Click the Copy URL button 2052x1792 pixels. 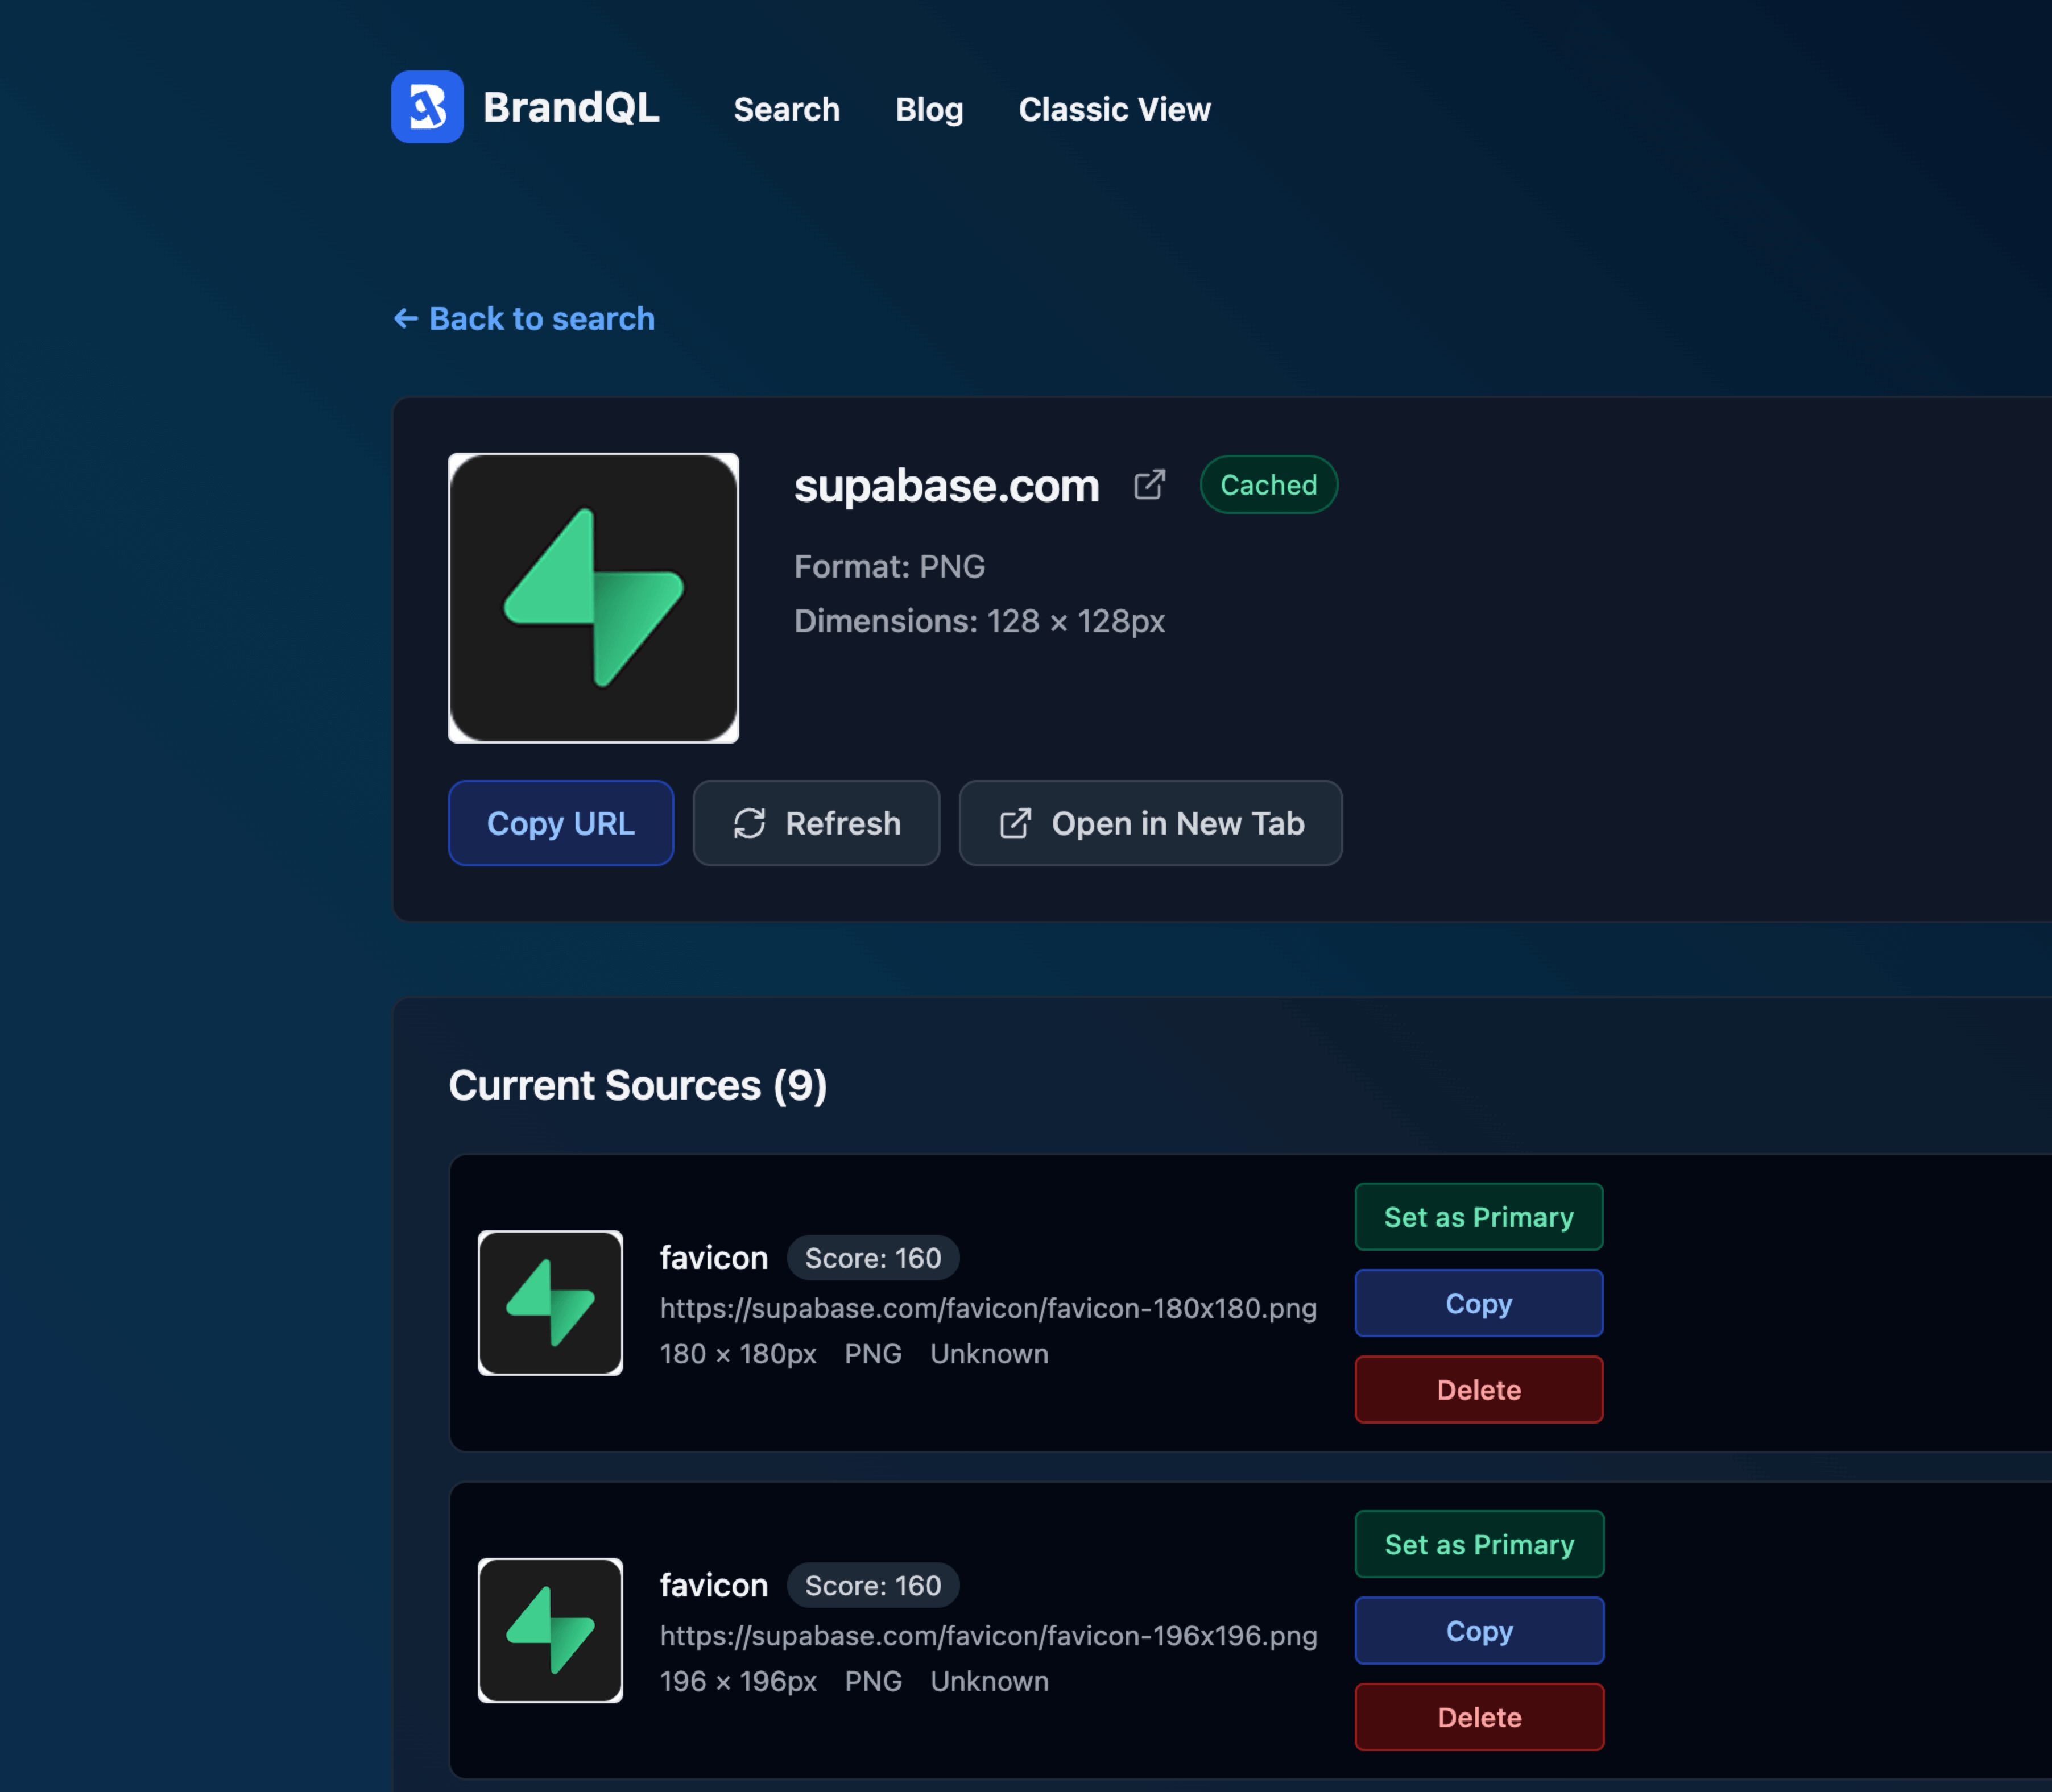561,823
